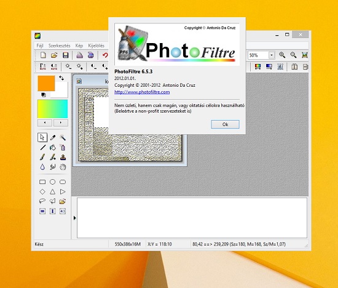
Task: Open the Fájl menu
Action: (x=40, y=46)
